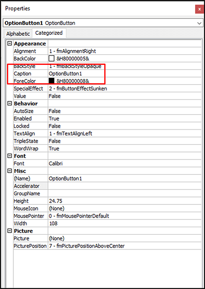Image resolution: width=205 pixels, height=289 pixels.
Task: Switch to the Categorized tab
Action: pos(49,33)
